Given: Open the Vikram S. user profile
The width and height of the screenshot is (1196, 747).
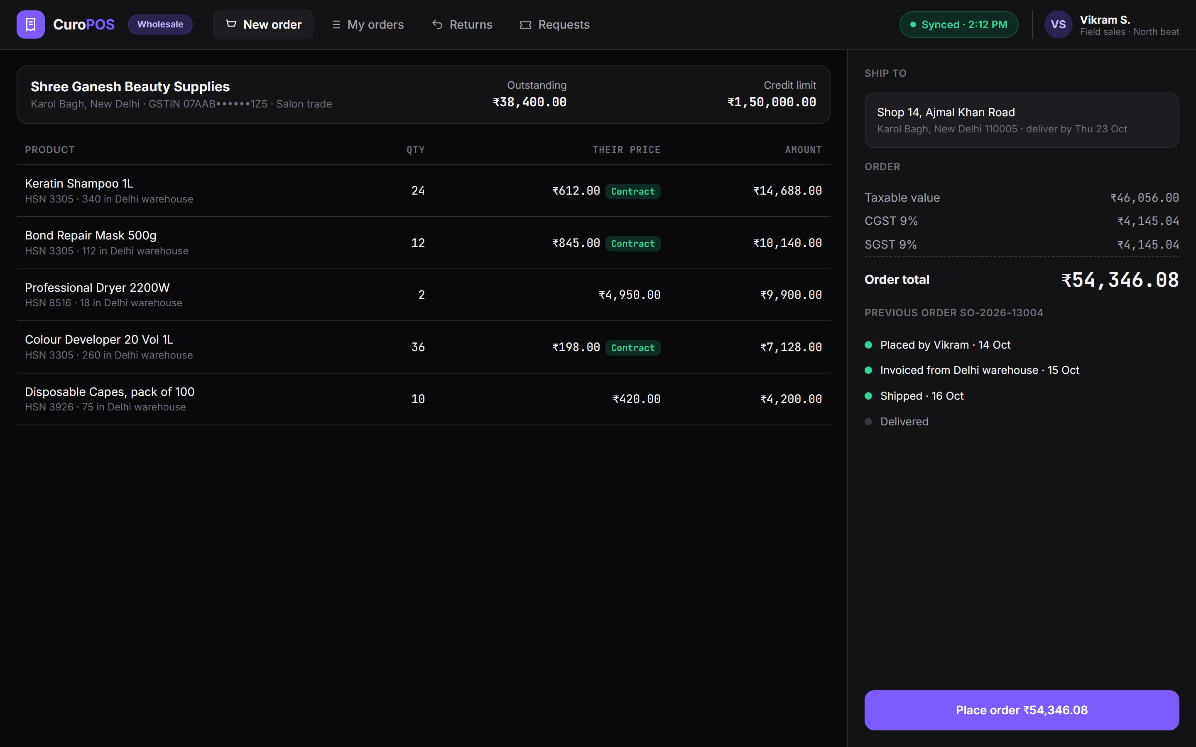Looking at the screenshot, I should tap(1111, 25).
